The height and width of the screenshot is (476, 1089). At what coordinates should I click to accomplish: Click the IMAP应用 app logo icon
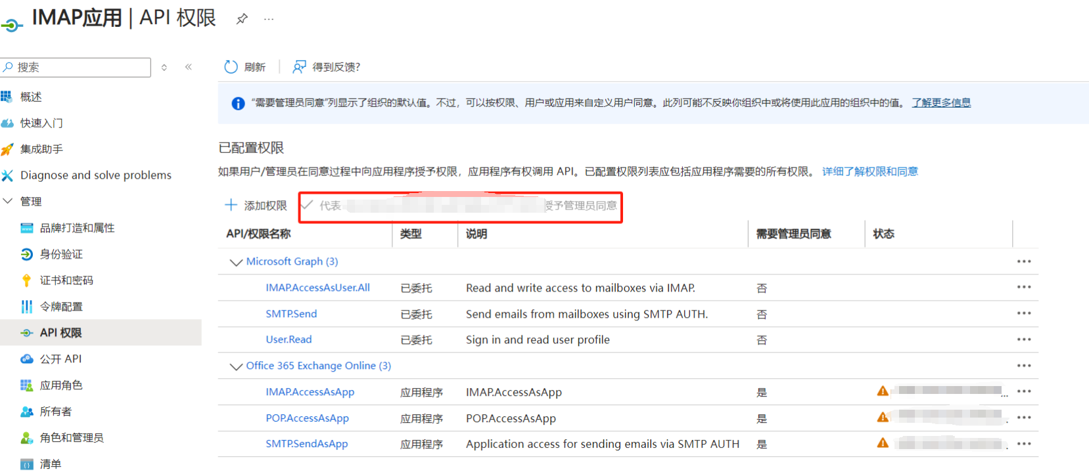12,25
